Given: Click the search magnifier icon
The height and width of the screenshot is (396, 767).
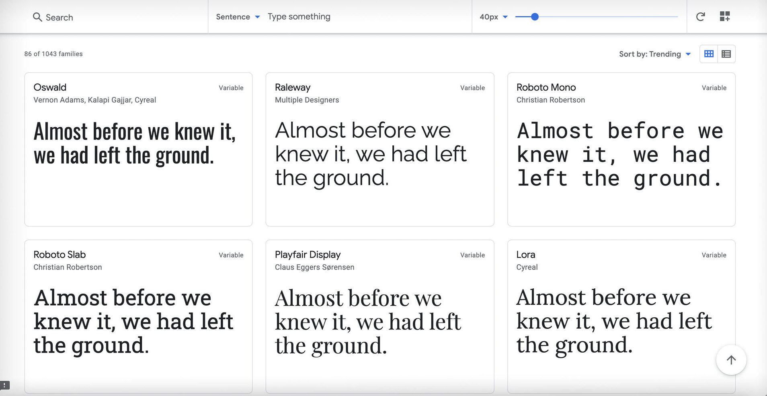Looking at the screenshot, I should [37, 17].
